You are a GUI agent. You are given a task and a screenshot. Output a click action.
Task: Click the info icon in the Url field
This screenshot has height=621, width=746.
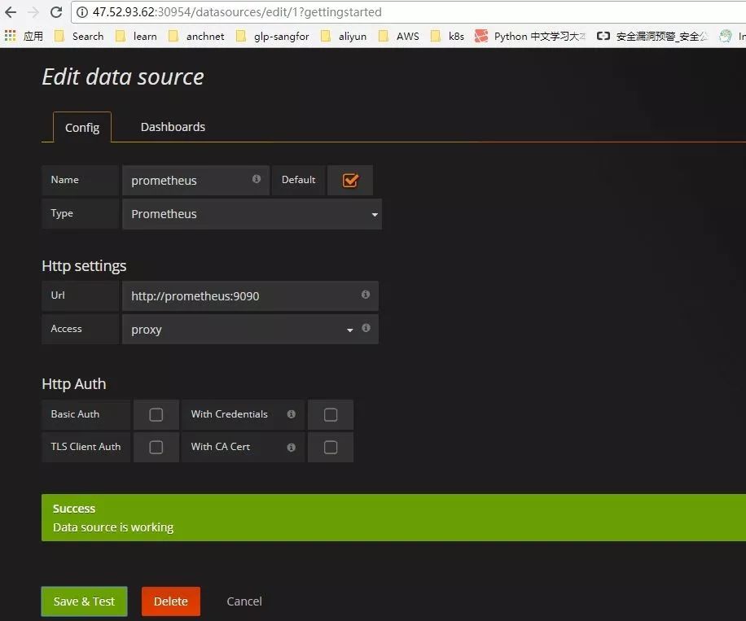coord(366,295)
